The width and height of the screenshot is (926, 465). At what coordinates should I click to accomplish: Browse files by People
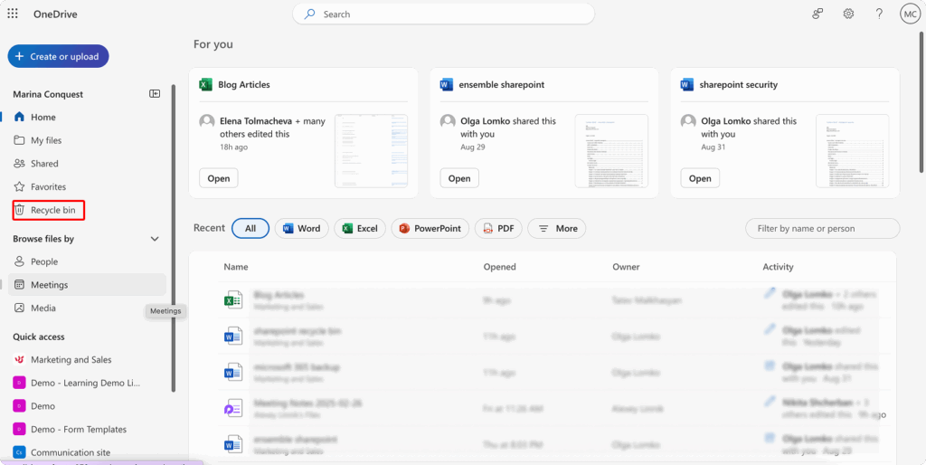point(89,261)
